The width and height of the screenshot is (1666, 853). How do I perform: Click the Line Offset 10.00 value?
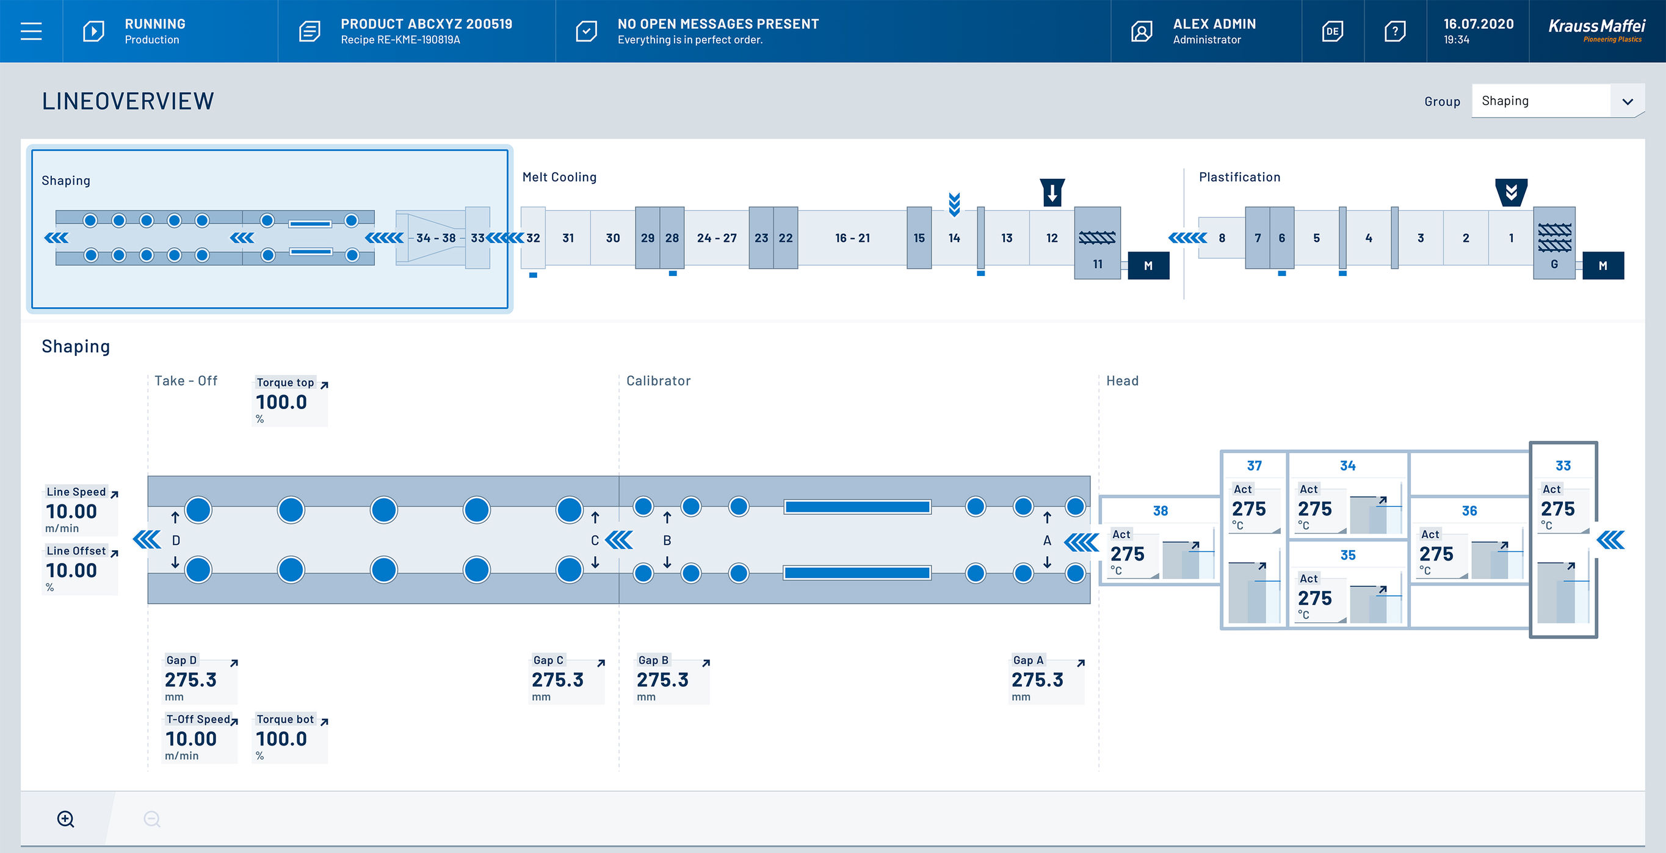(x=71, y=570)
